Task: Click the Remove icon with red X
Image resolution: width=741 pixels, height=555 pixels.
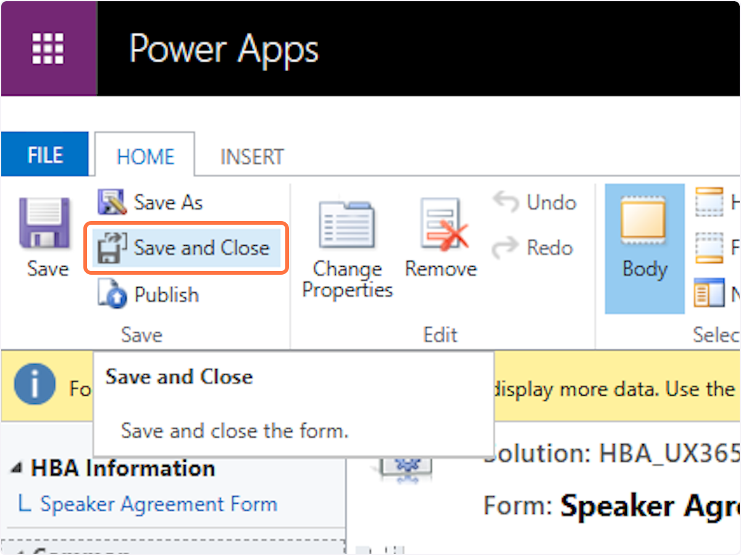Action: click(443, 223)
